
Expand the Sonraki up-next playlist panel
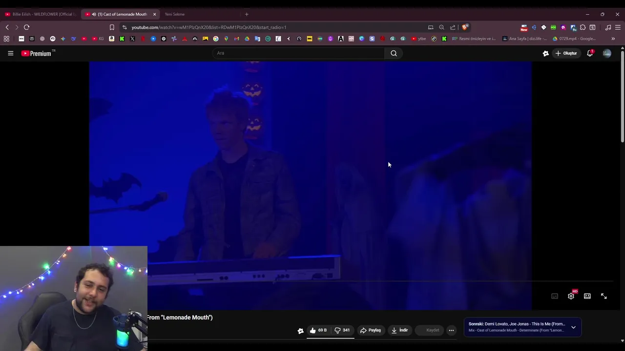point(573,327)
